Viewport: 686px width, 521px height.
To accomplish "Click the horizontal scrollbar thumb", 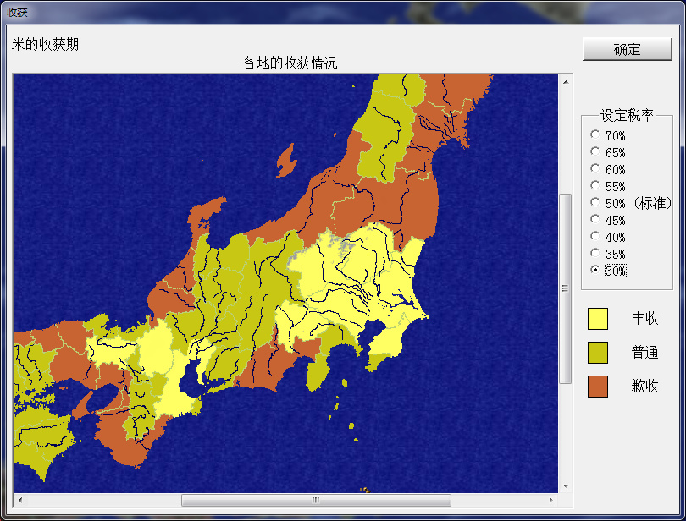I will (x=316, y=500).
